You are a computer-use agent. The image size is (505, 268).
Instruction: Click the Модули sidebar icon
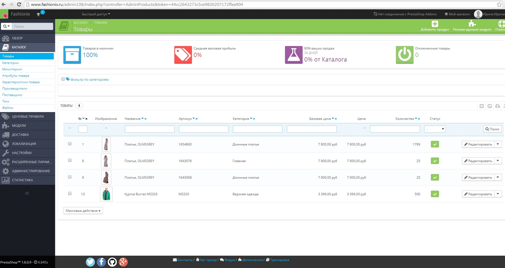[6, 126]
